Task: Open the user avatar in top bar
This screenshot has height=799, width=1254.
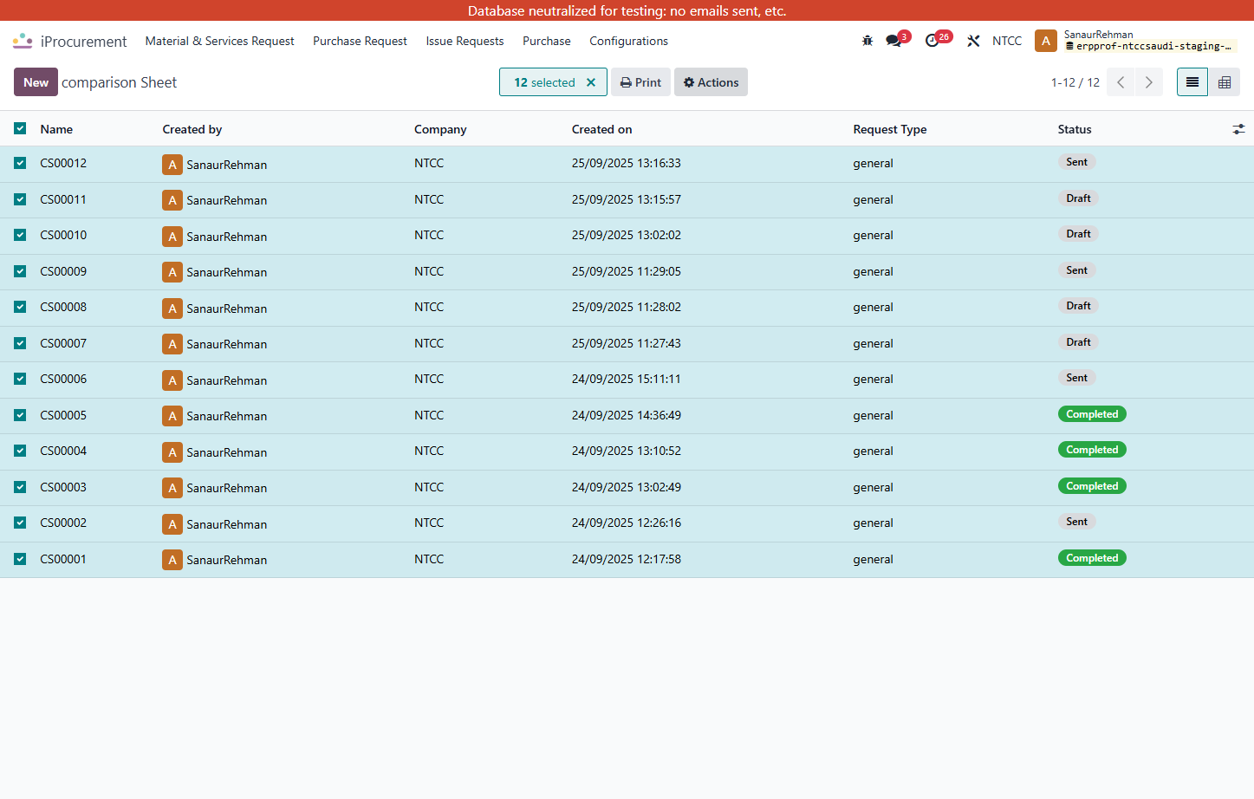Action: [x=1046, y=41]
